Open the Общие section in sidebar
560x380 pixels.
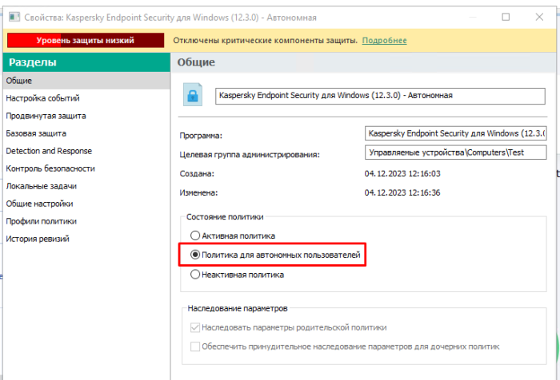[x=86, y=81]
